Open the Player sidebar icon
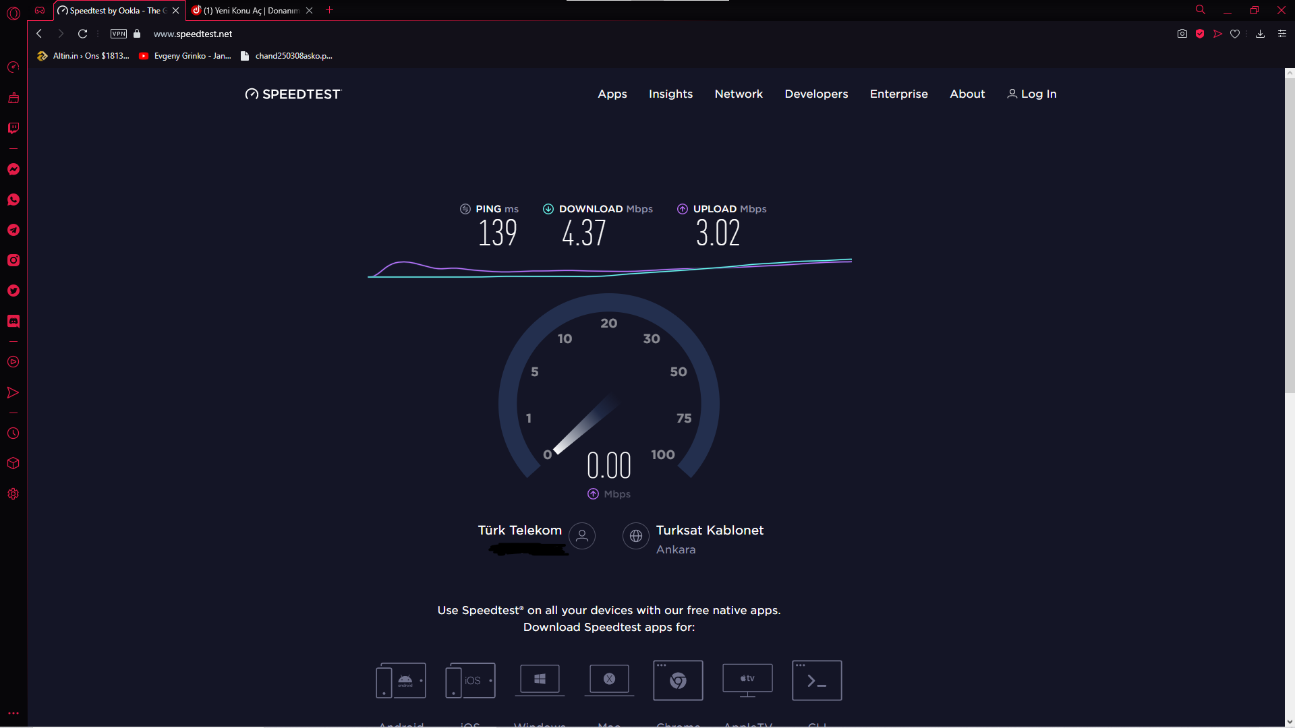1295x728 pixels. pyautogui.click(x=13, y=362)
